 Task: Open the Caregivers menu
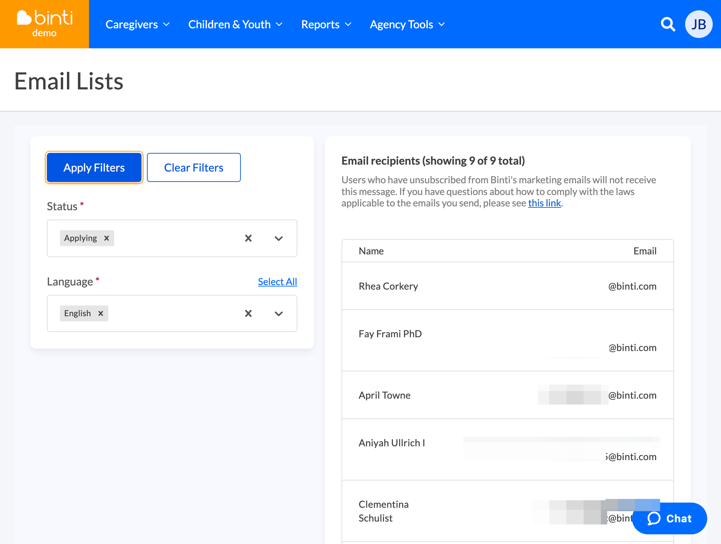pyautogui.click(x=138, y=25)
